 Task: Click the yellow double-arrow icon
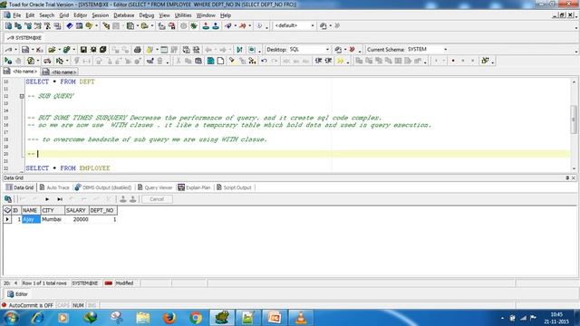(x=341, y=61)
